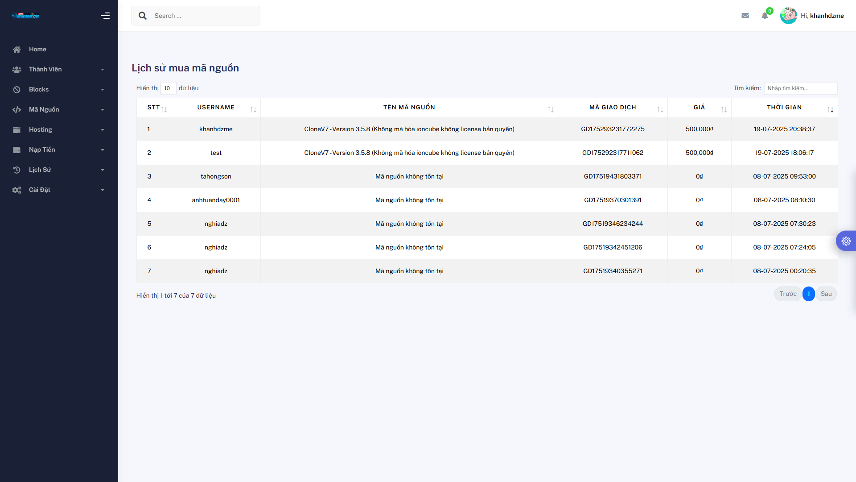Toggle sorting on Username column

tap(216, 108)
